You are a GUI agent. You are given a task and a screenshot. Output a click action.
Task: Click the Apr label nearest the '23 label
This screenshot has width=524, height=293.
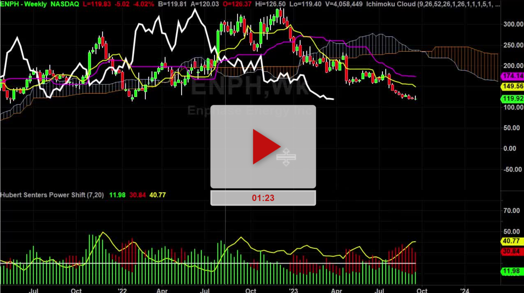(337, 291)
